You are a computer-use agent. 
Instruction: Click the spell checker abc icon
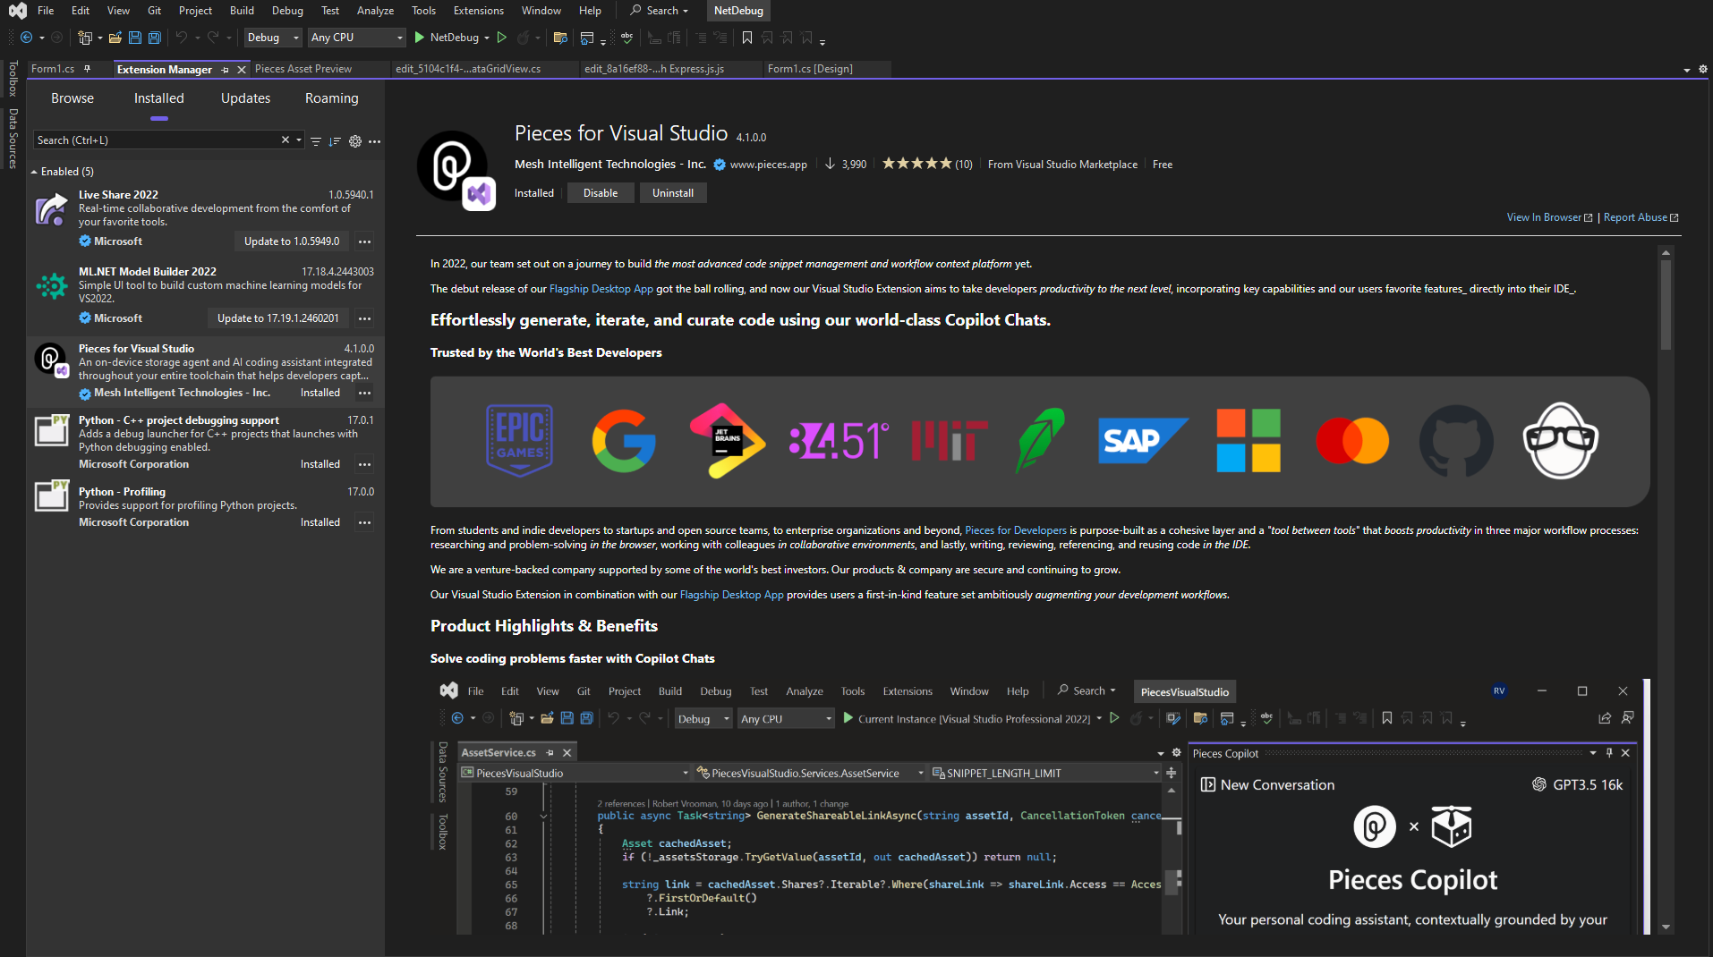coord(626,38)
